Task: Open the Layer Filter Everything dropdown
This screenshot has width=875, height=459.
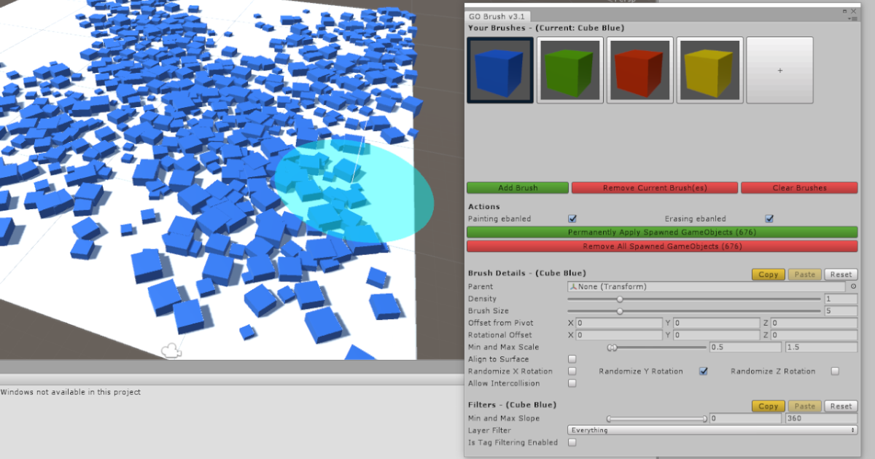Action: point(711,430)
